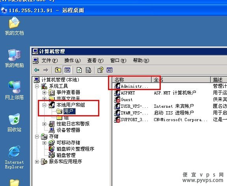This screenshot has width=227, height=186.
Task: Sort by the 名称 column header
Action: point(132,79)
